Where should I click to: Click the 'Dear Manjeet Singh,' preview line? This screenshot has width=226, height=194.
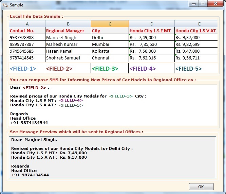coord(34,140)
